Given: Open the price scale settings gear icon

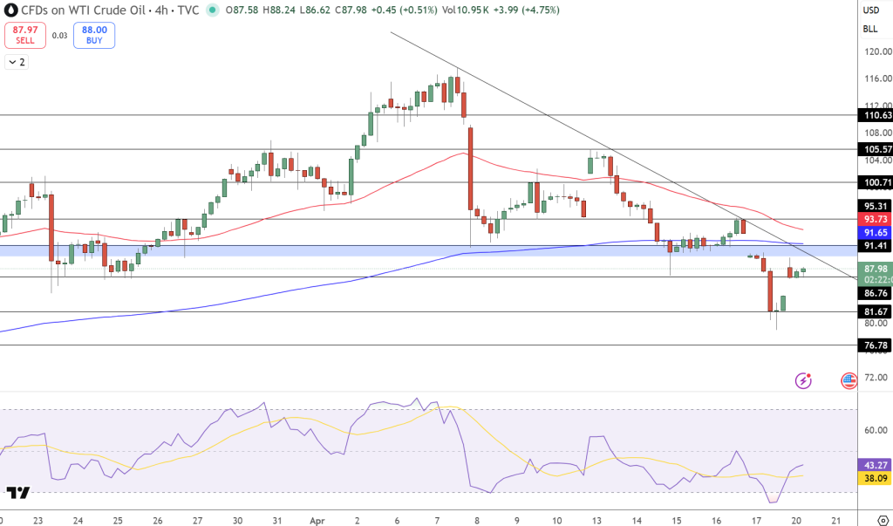Looking at the screenshot, I should 883,520.
